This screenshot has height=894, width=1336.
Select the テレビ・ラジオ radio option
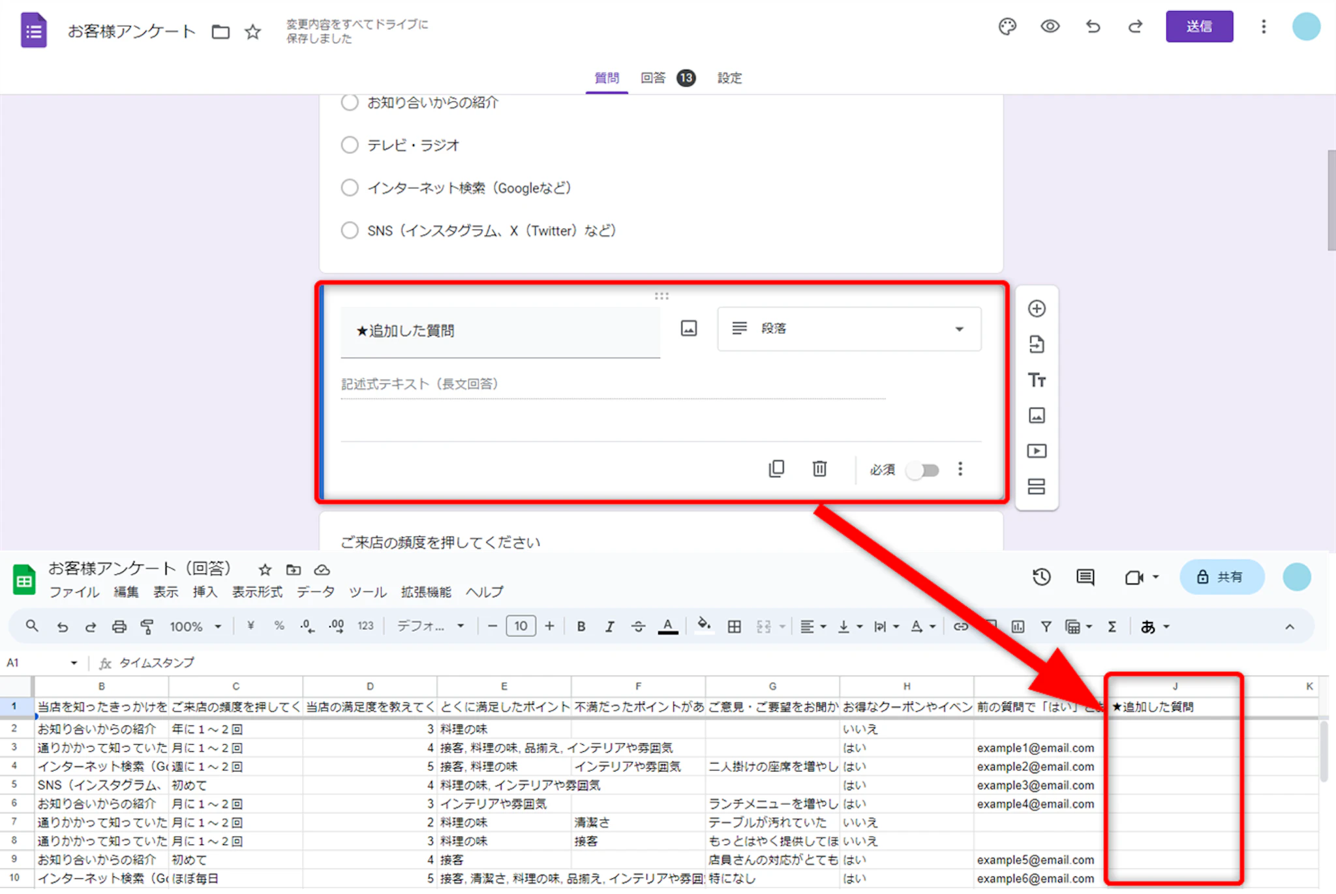coord(350,145)
